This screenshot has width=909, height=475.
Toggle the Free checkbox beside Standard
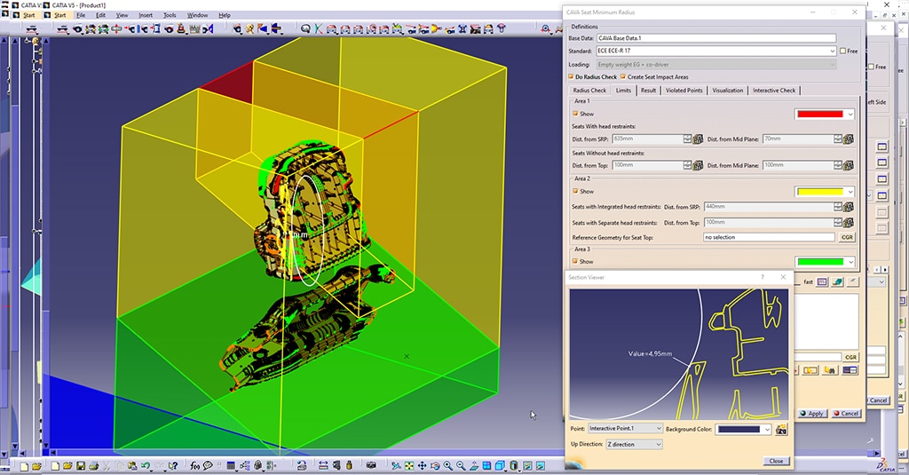(843, 51)
